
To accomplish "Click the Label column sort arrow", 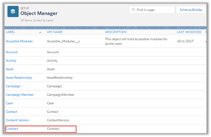I will (x=40, y=32).
